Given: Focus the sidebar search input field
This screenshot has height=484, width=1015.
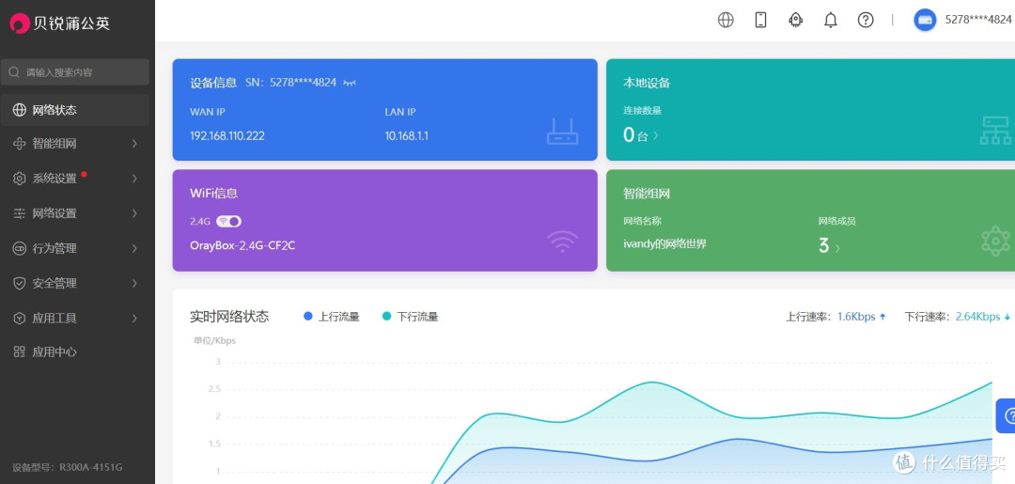Looking at the screenshot, I should pyautogui.click(x=74, y=72).
